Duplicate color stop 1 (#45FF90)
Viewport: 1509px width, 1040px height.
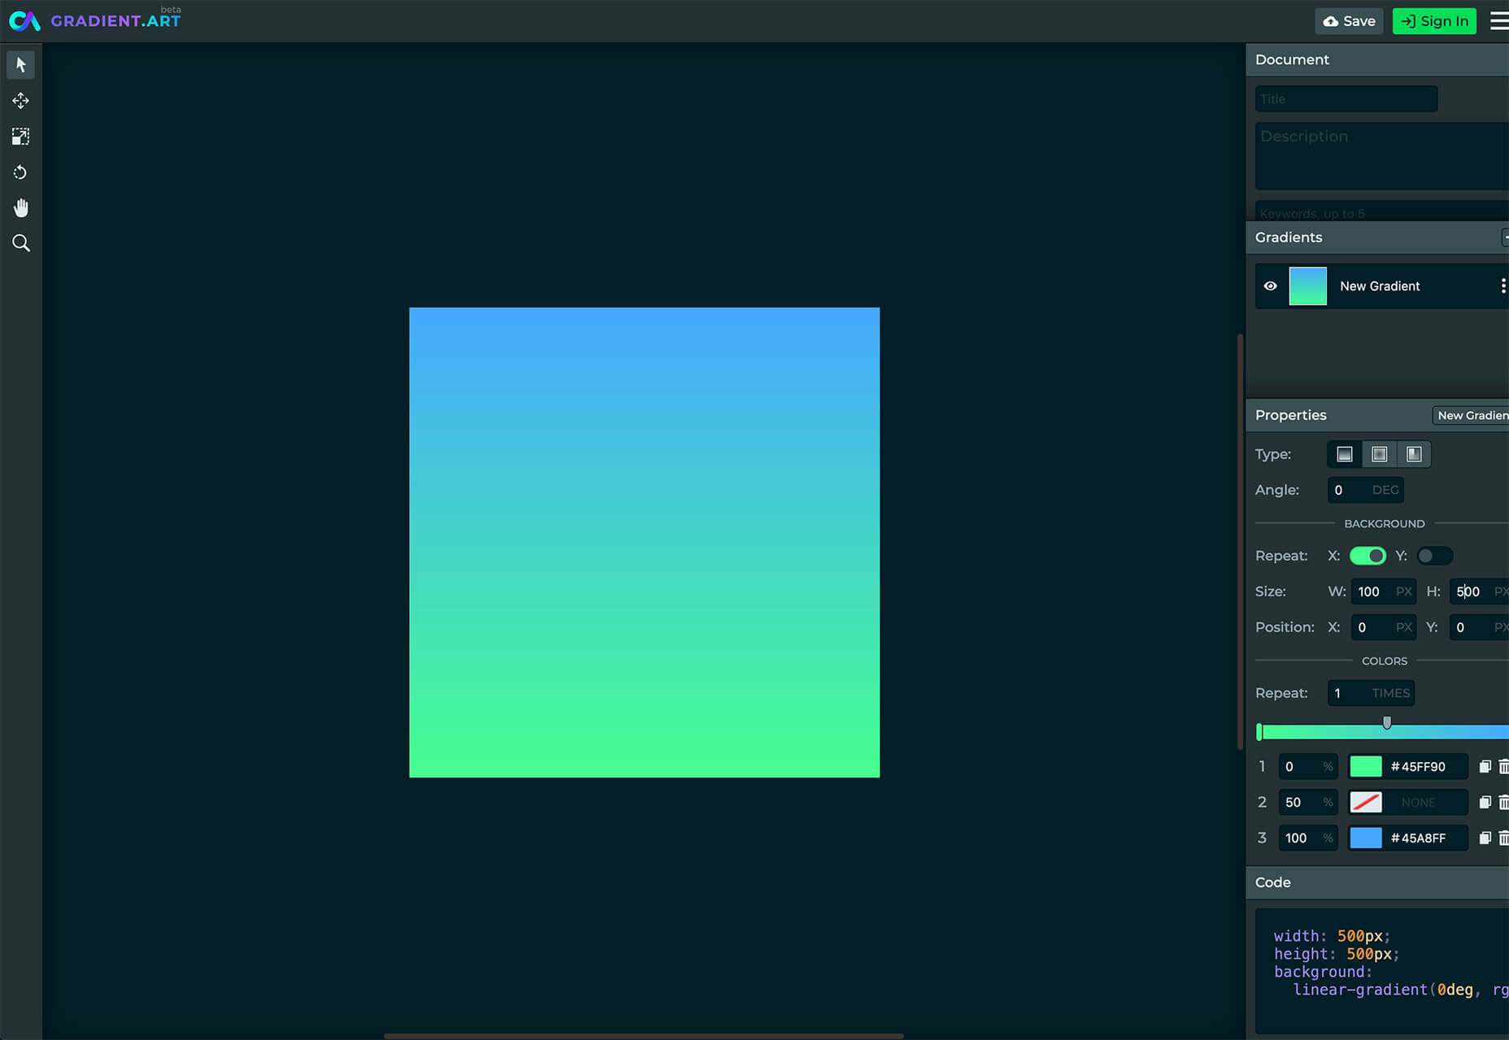[x=1485, y=766]
